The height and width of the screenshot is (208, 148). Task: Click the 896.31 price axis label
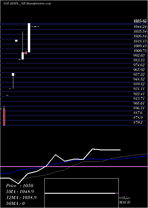[139, 108]
